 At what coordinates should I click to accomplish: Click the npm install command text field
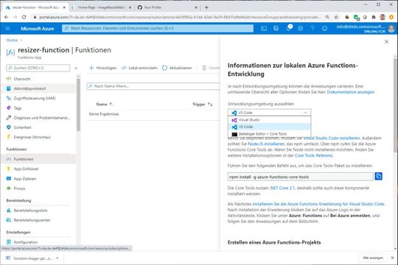point(300,177)
